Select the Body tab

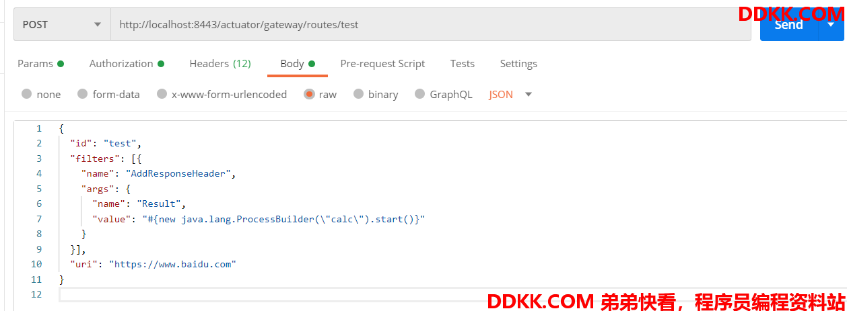coord(298,64)
